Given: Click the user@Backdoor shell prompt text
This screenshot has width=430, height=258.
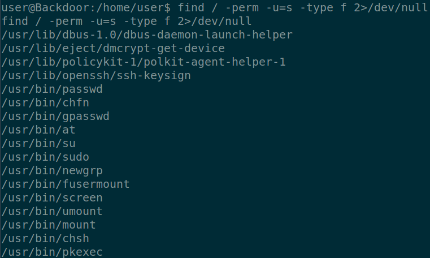Looking at the screenshot, I should 86,7.
